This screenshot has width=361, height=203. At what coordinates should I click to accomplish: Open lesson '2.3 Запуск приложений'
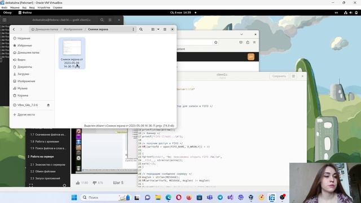(x=45, y=178)
